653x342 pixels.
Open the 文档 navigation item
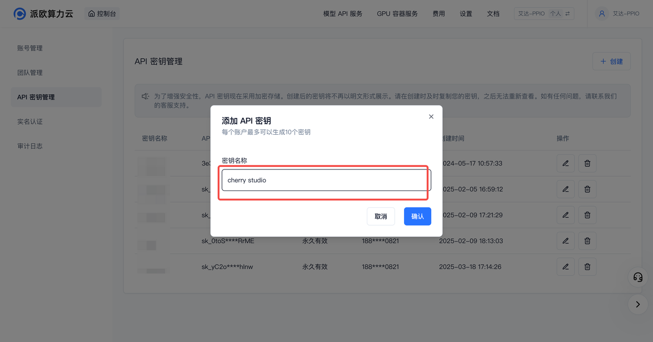tap(493, 14)
